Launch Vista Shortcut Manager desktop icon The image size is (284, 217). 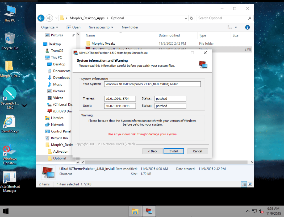pos(10,182)
